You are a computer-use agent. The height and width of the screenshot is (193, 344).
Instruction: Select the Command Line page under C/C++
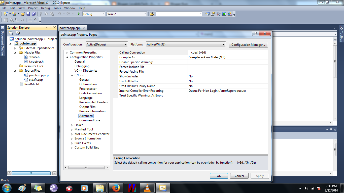point(90,120)
